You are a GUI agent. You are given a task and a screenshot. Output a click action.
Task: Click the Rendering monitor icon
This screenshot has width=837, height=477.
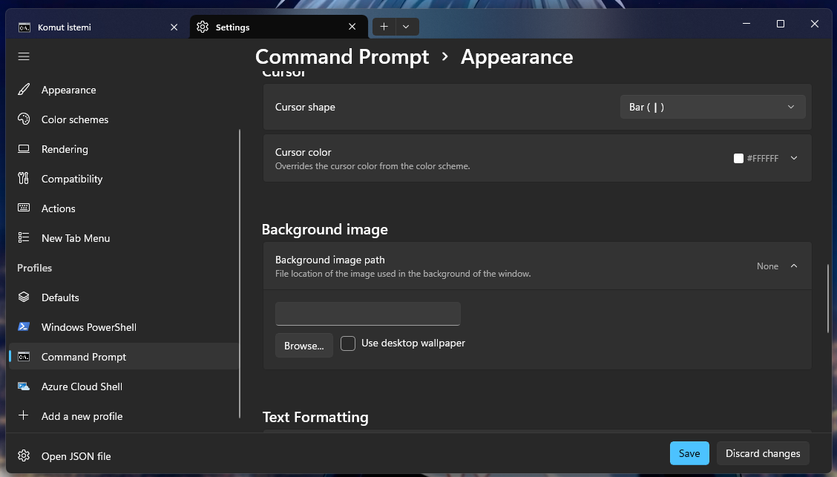pyautogui.click(x=24, y=149)
